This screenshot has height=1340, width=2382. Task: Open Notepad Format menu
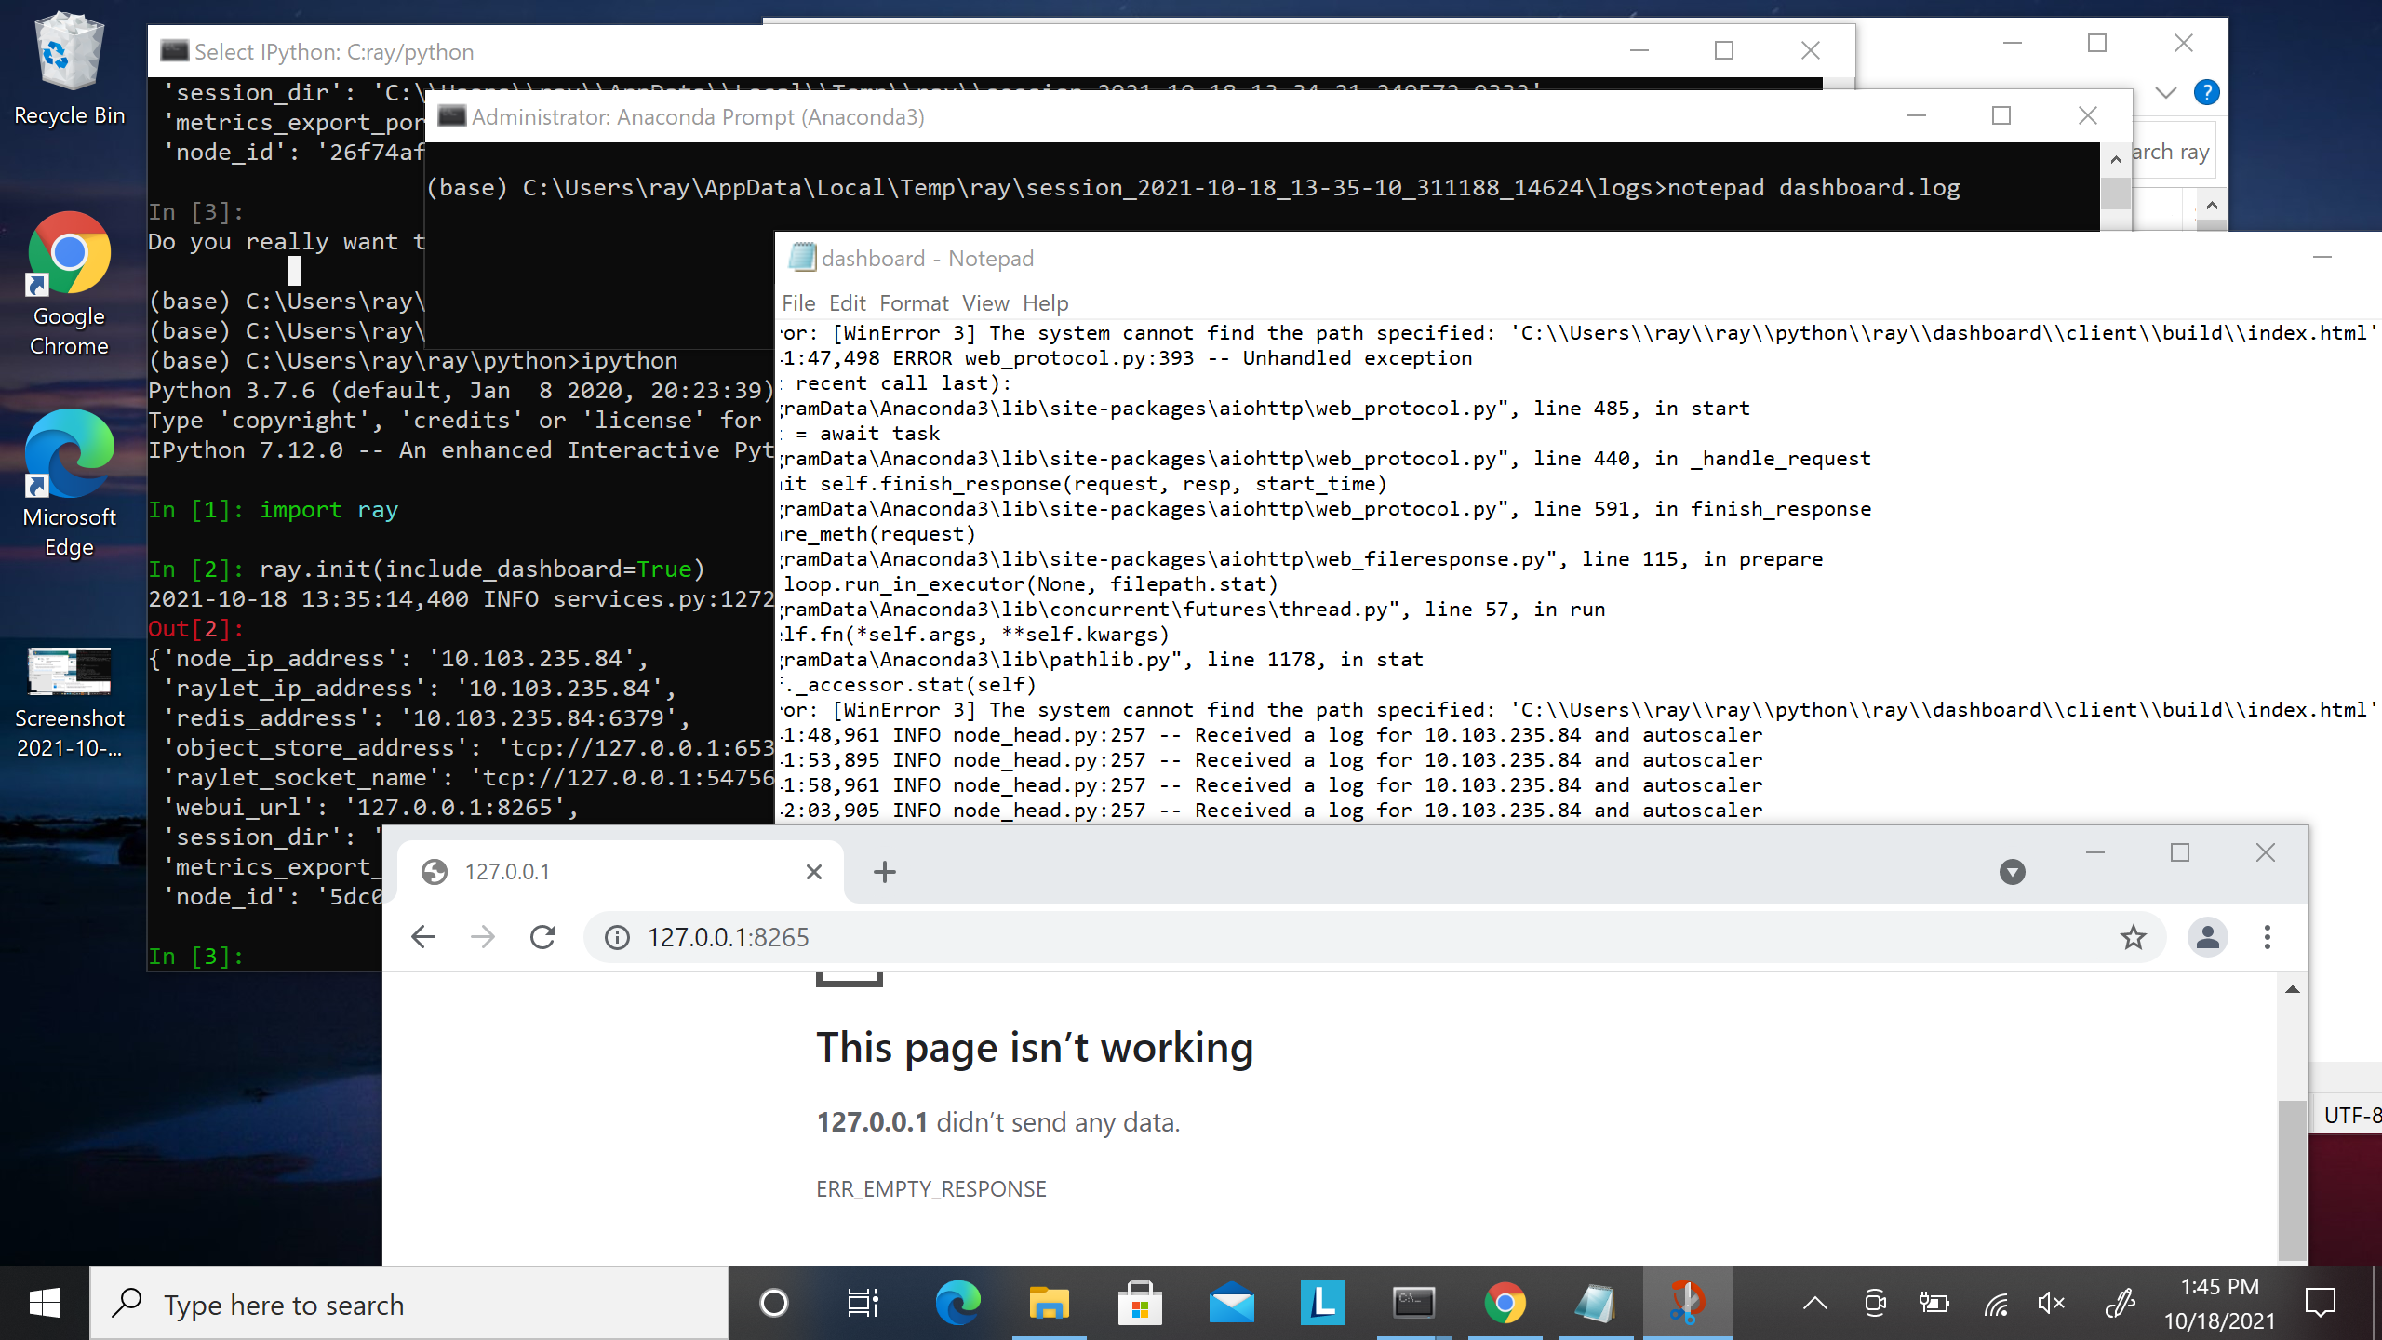coord(914,303)
